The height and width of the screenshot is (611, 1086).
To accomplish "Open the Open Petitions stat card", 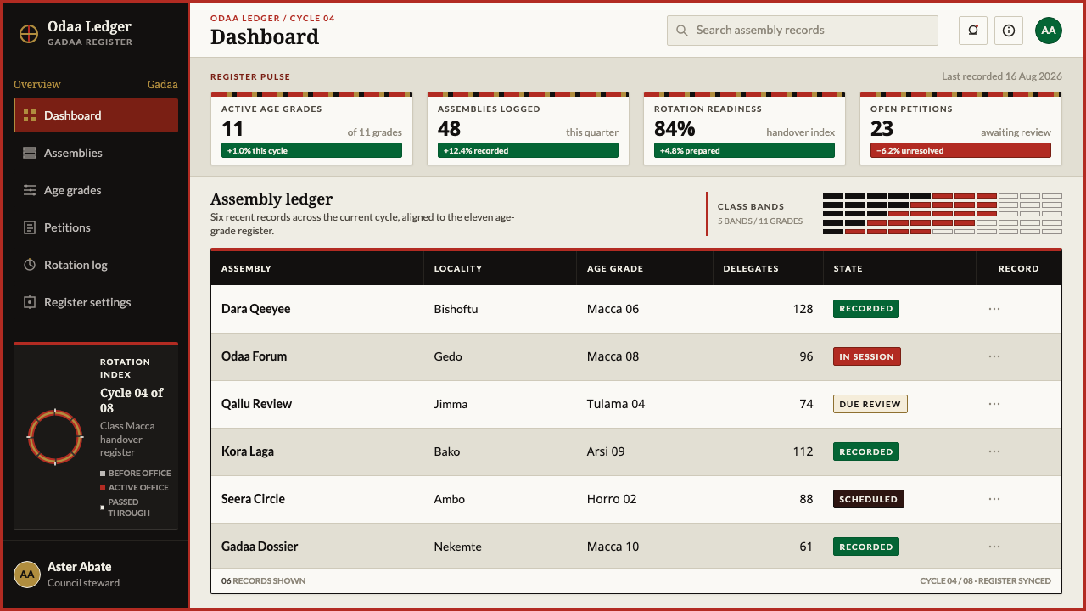I will pos(960,128).
